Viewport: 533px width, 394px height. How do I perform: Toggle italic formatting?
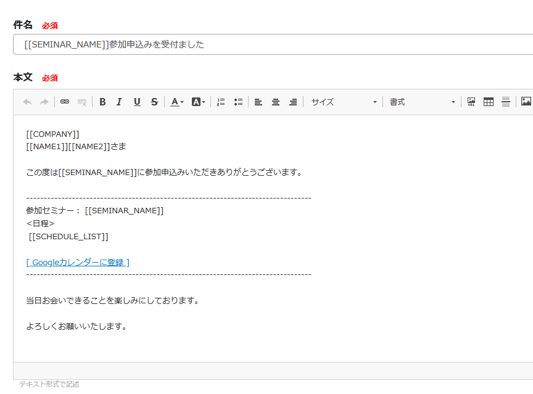(x=119, y=102)
